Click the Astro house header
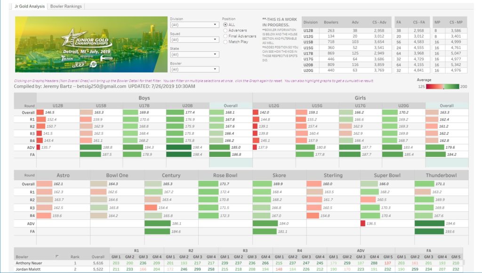This screenshot has height=273, width=482. (63, 175)
